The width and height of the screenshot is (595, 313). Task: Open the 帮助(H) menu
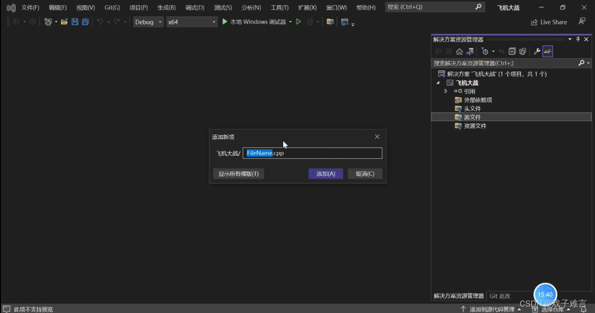[366, 8]
